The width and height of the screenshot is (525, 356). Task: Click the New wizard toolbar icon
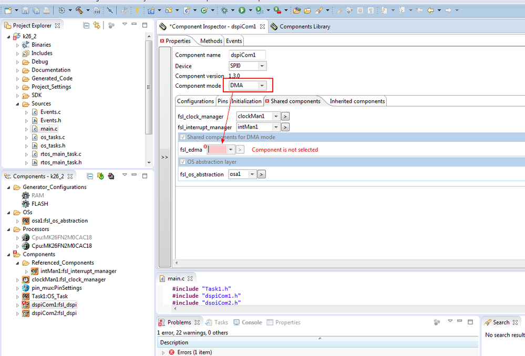(8, 11)
